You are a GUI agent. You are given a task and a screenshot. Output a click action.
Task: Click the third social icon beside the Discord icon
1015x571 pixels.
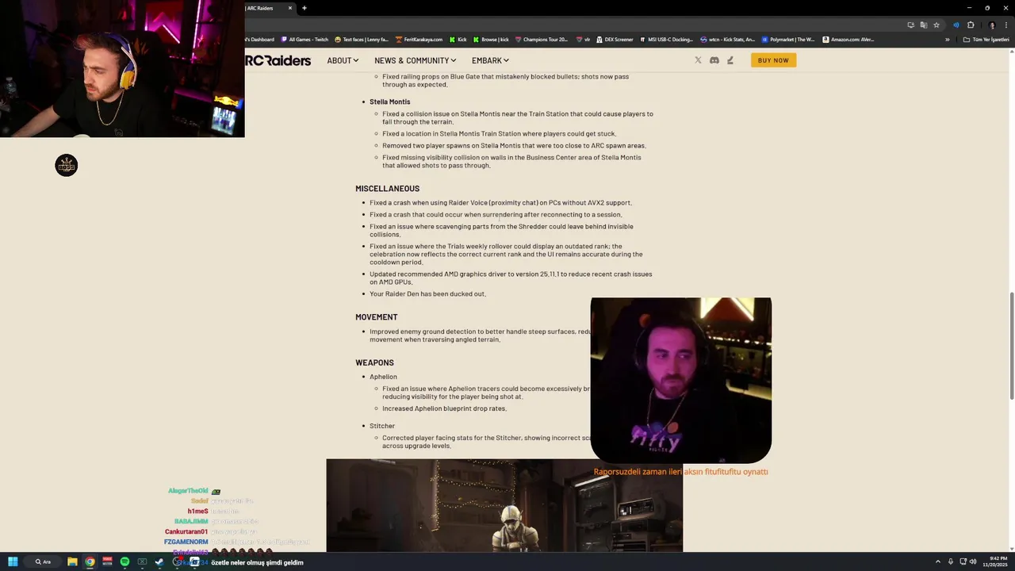(x=730, y=60)
